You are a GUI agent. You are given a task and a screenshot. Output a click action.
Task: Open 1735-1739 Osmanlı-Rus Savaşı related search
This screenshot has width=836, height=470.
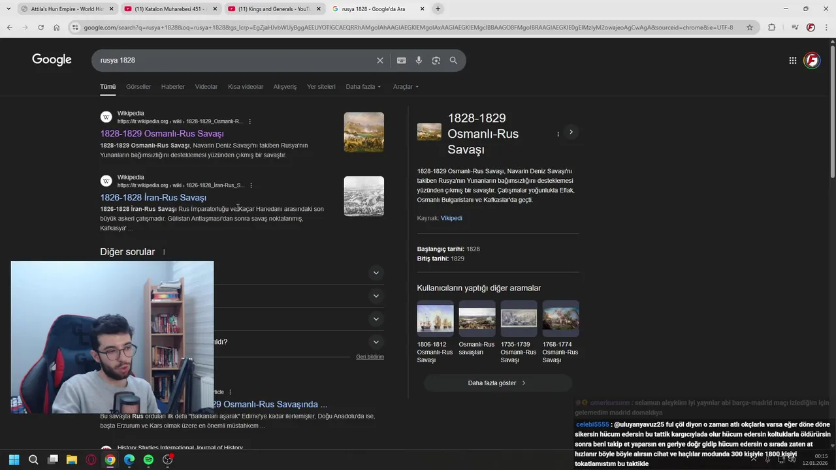tap(519, 332)
